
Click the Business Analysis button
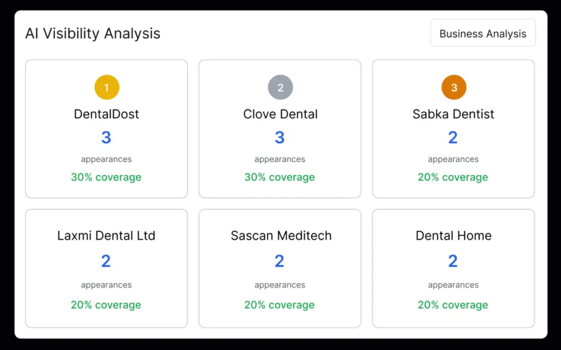pos(483,33)
